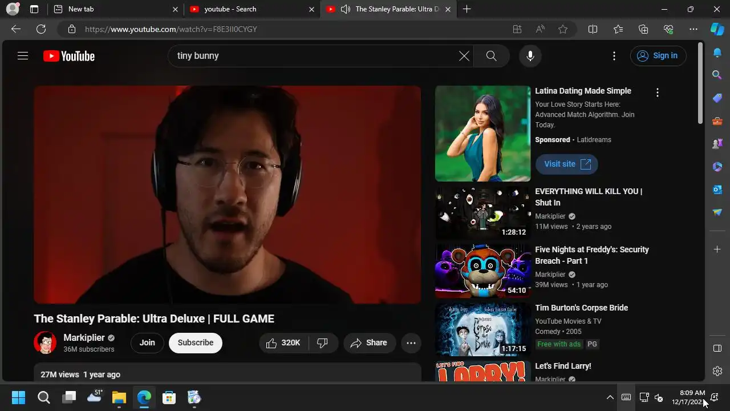The height and width of the screenshot is (411, 730).
Task: Open Five Nights at Freddy's video title
Action: click(592, 255)
